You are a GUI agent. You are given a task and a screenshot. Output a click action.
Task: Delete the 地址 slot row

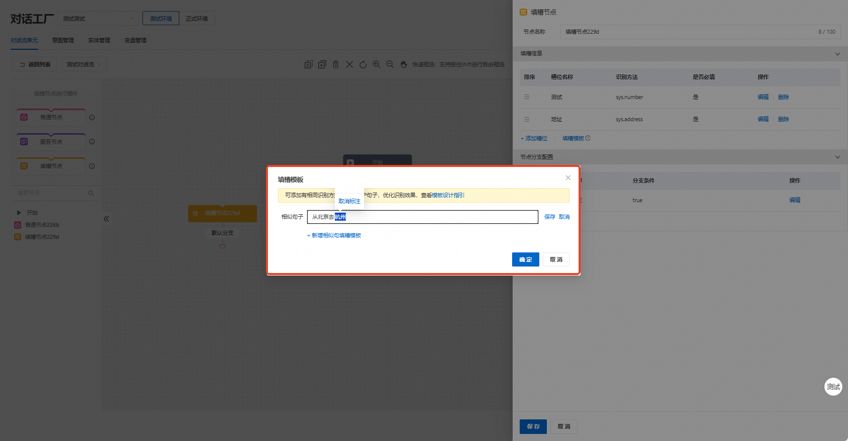coord(783,119)
